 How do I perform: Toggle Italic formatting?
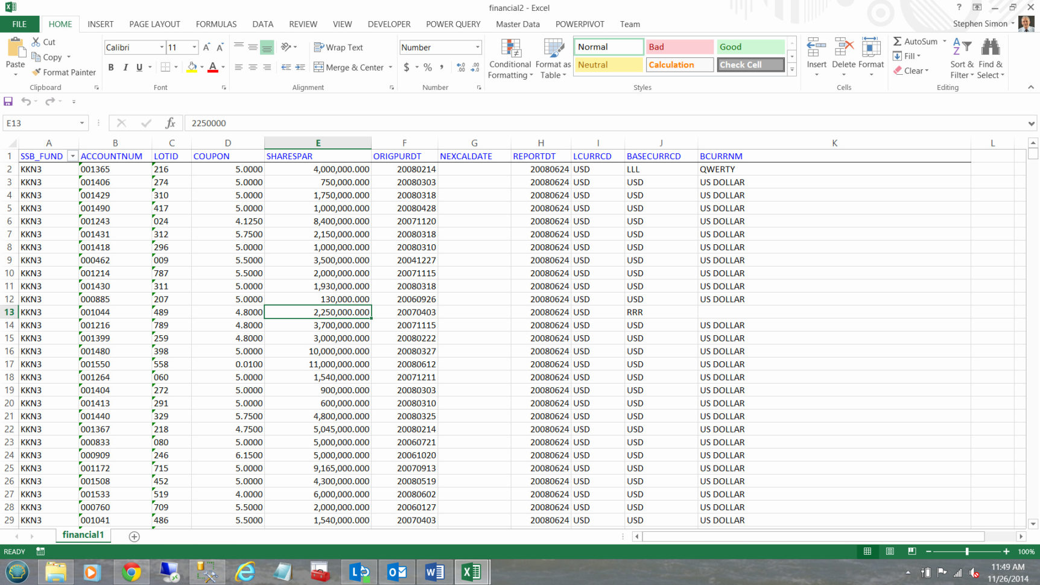[125, 67]
